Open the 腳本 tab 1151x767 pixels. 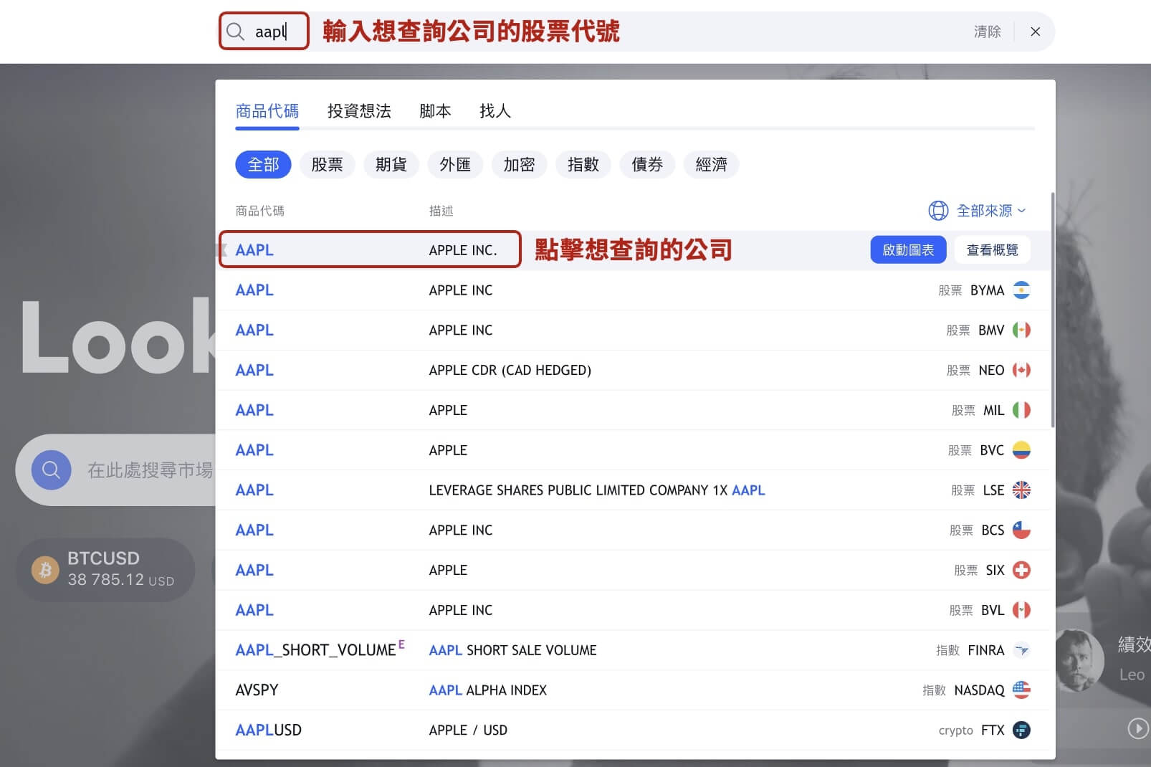click(435, 111)
